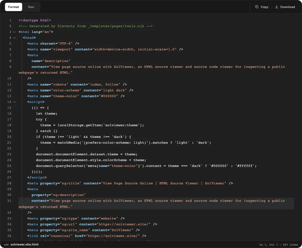Click property="og:description" on line 30
The image size is (302, 248).
click(x=59, y=195)
